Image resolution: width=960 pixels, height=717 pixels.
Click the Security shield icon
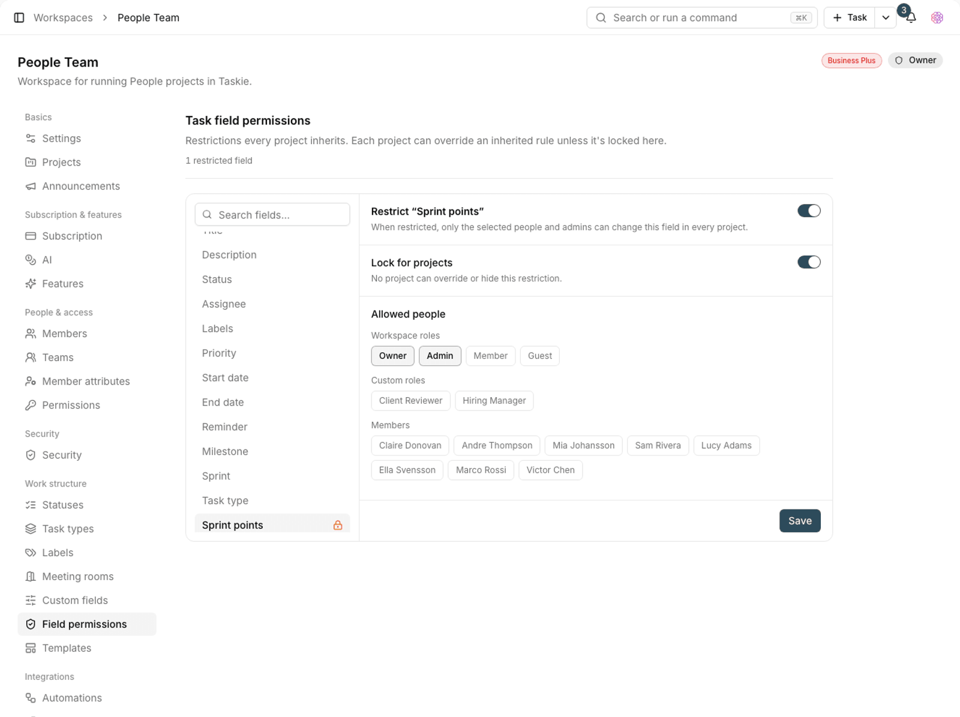31,455
